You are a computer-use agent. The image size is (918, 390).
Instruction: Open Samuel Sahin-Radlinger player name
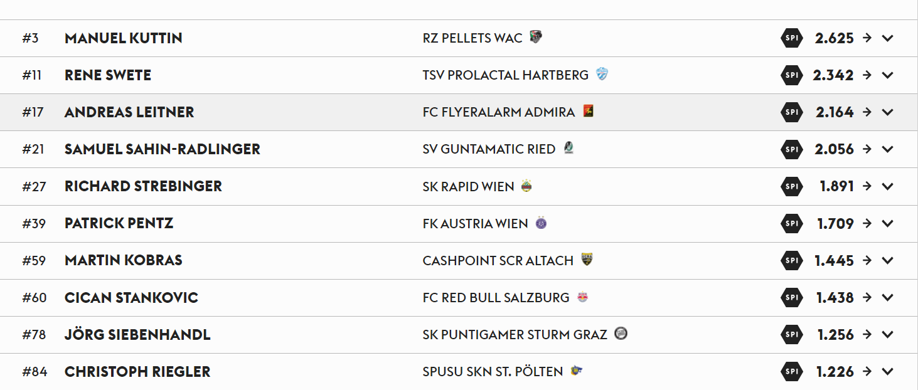click(163, 149)
